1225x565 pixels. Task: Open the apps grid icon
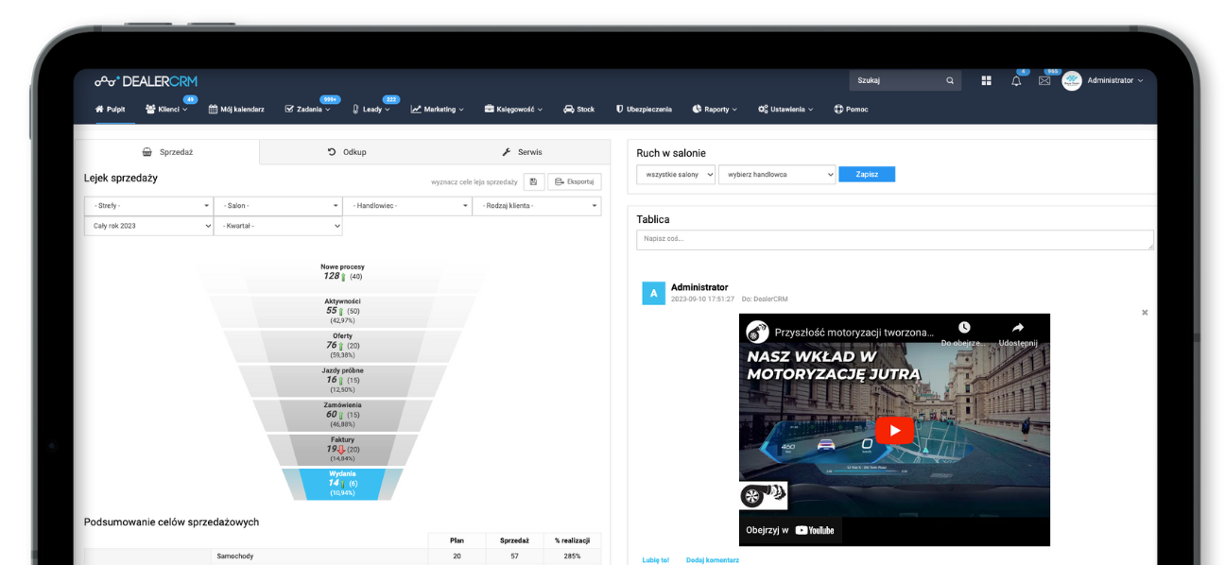point(987,81)
